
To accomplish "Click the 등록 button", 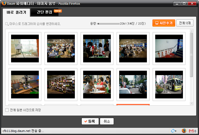I will pyautogui.click(x=90, y=121).
